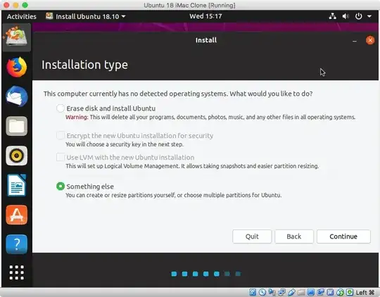The width and height of the screenshot is (380, 297).
Task: Toggle Use LVM with new installation checkbox
Action: coord(61,157)
